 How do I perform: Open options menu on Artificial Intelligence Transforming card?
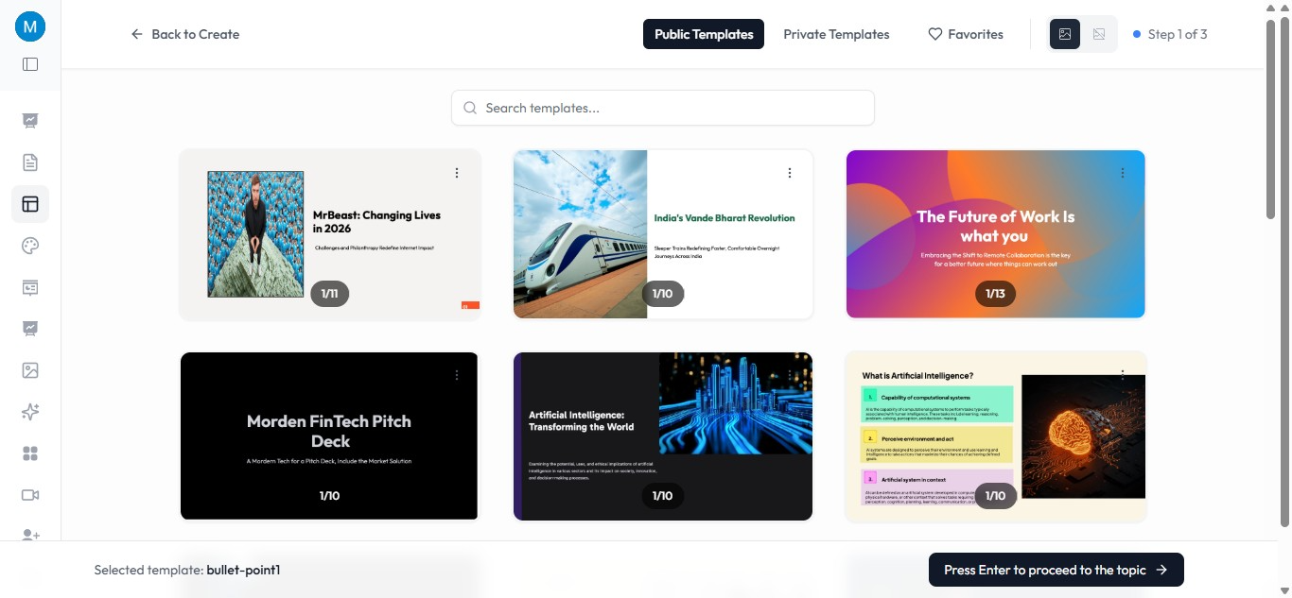point(790,375)
